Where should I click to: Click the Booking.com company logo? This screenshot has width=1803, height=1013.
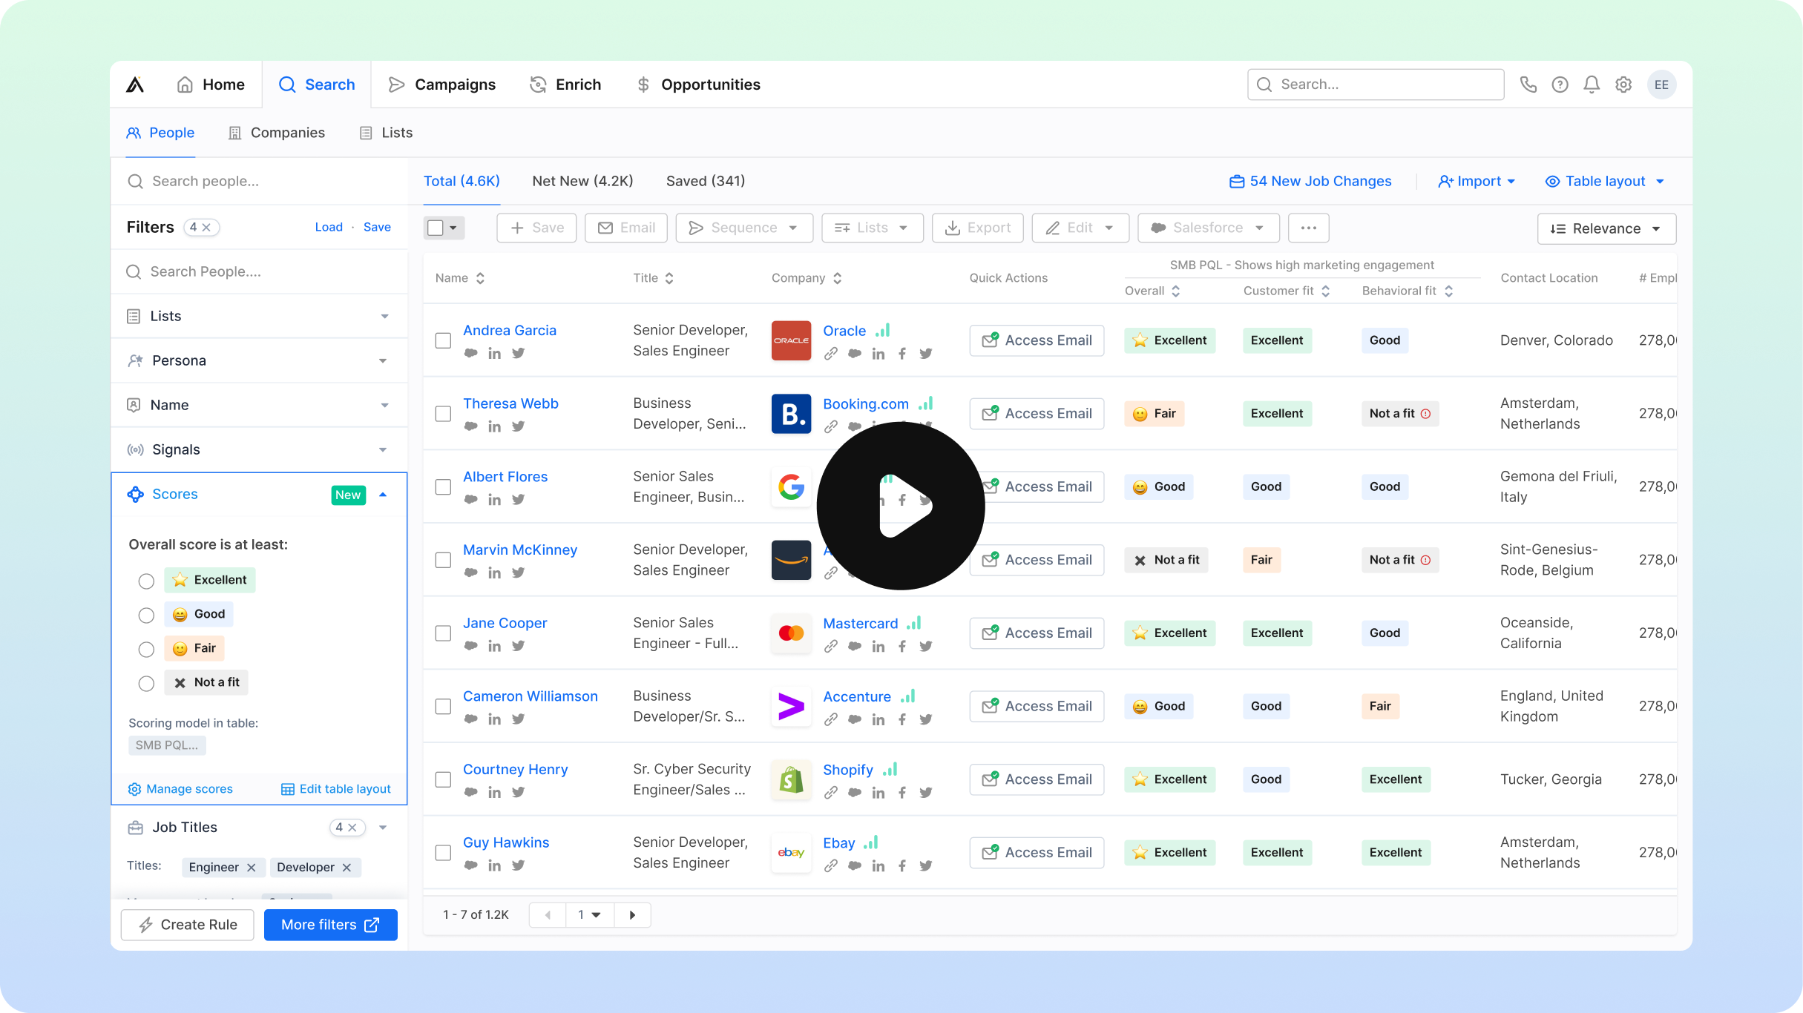pos(791,414)
